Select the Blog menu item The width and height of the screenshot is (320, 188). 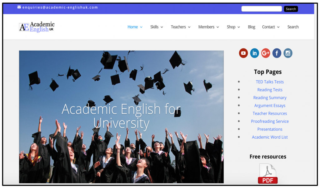click(x=251, y=27)
